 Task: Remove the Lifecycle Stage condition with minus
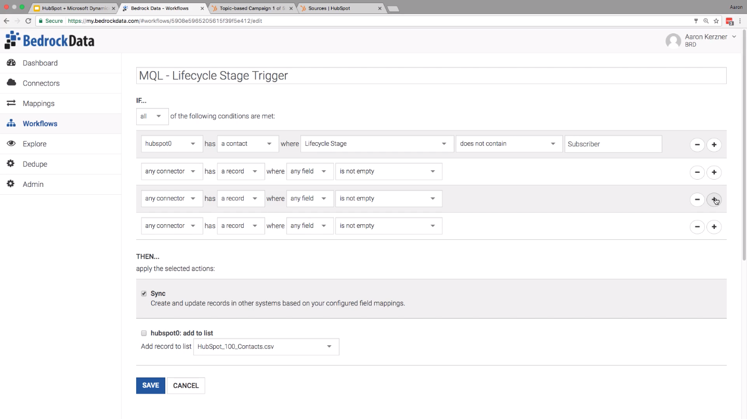click(x=697, y=145)
